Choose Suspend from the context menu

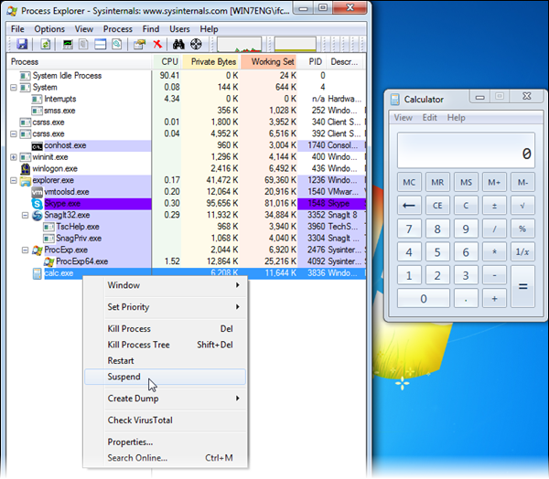[165, 377]
